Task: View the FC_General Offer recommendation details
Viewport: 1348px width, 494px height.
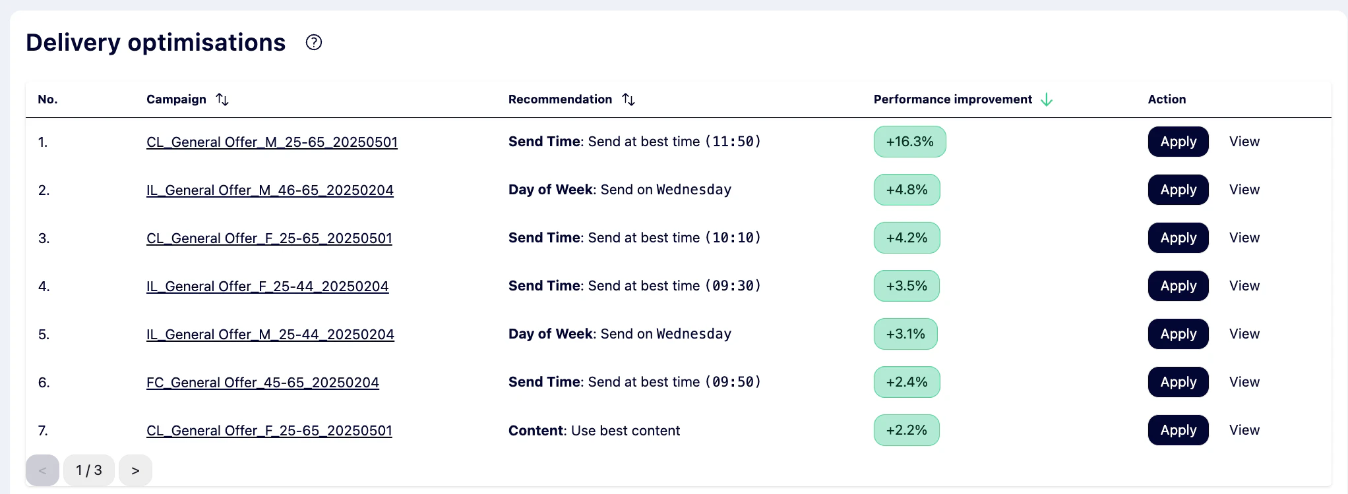Action: coord(1244,382)
